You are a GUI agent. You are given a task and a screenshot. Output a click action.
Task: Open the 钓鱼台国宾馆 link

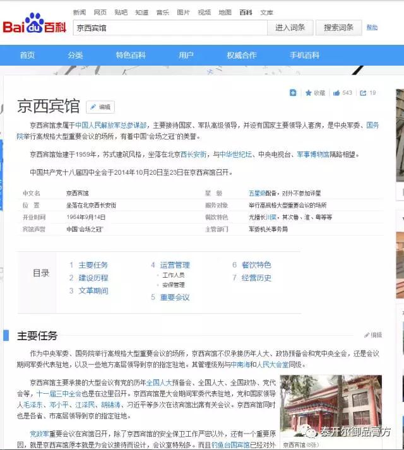pos(230,445)
